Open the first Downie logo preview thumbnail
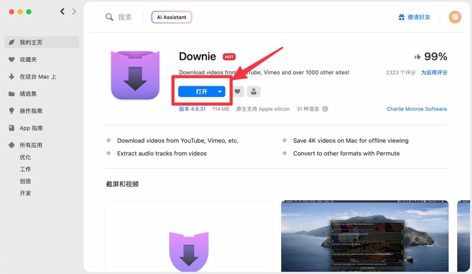This screenshot has height=274, width=472. click(189, 236)
